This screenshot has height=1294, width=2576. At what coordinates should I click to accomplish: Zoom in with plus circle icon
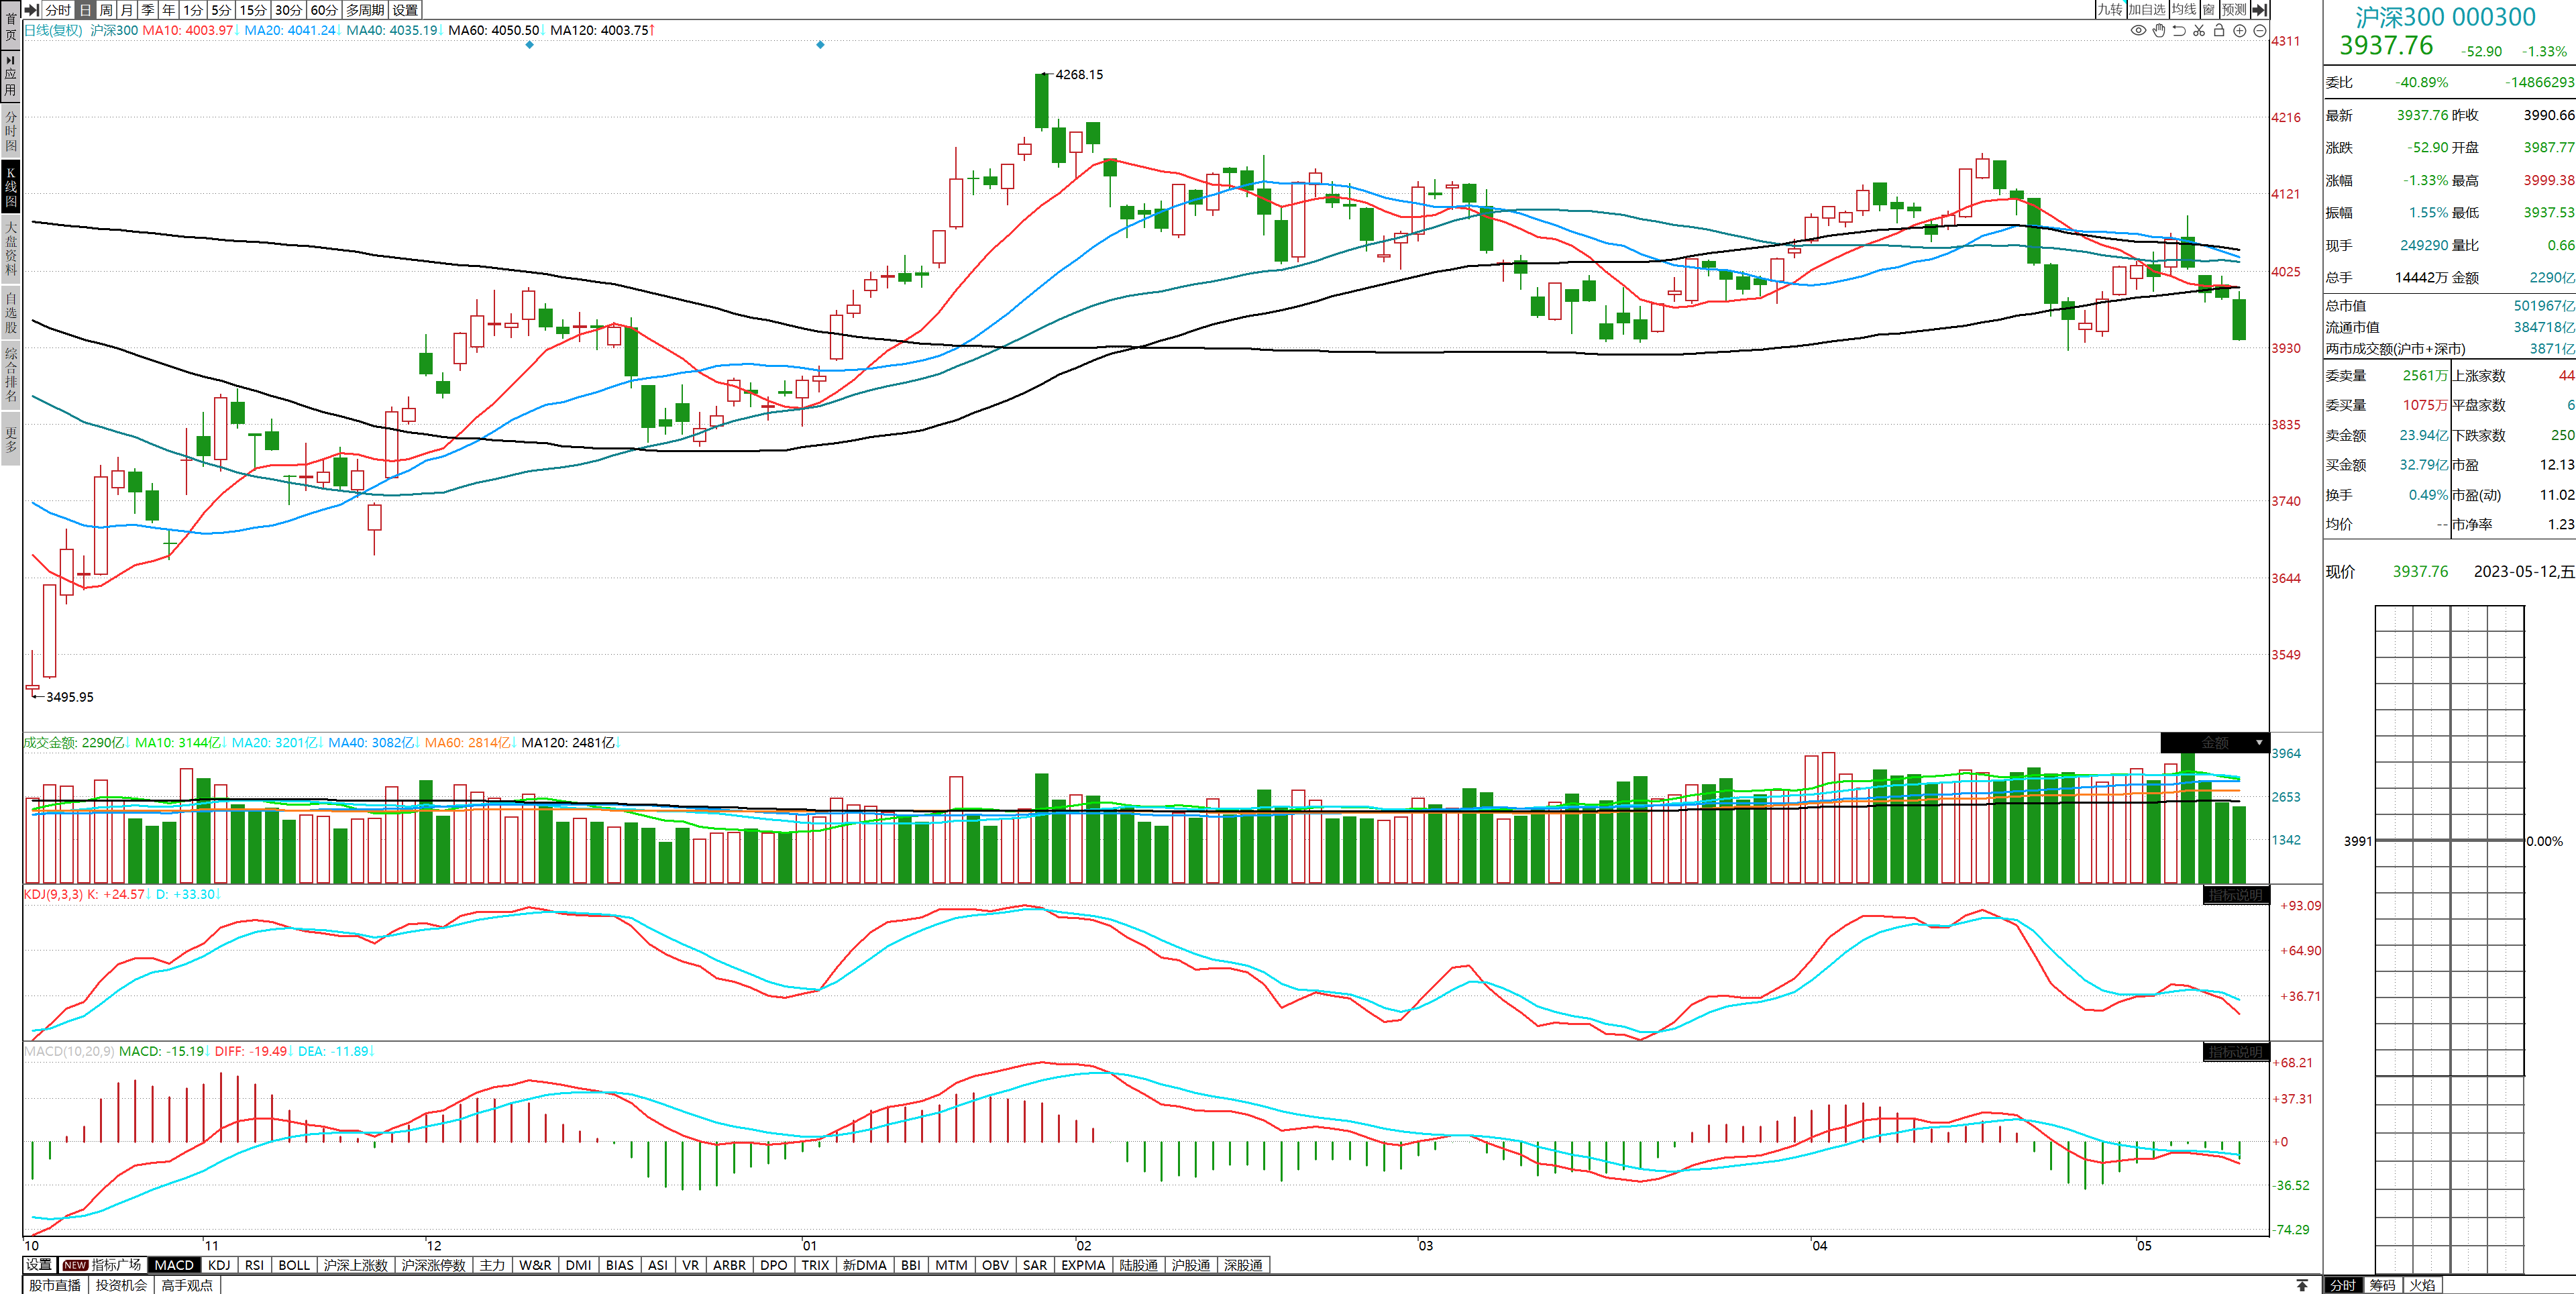click(x=2240, y=30)
